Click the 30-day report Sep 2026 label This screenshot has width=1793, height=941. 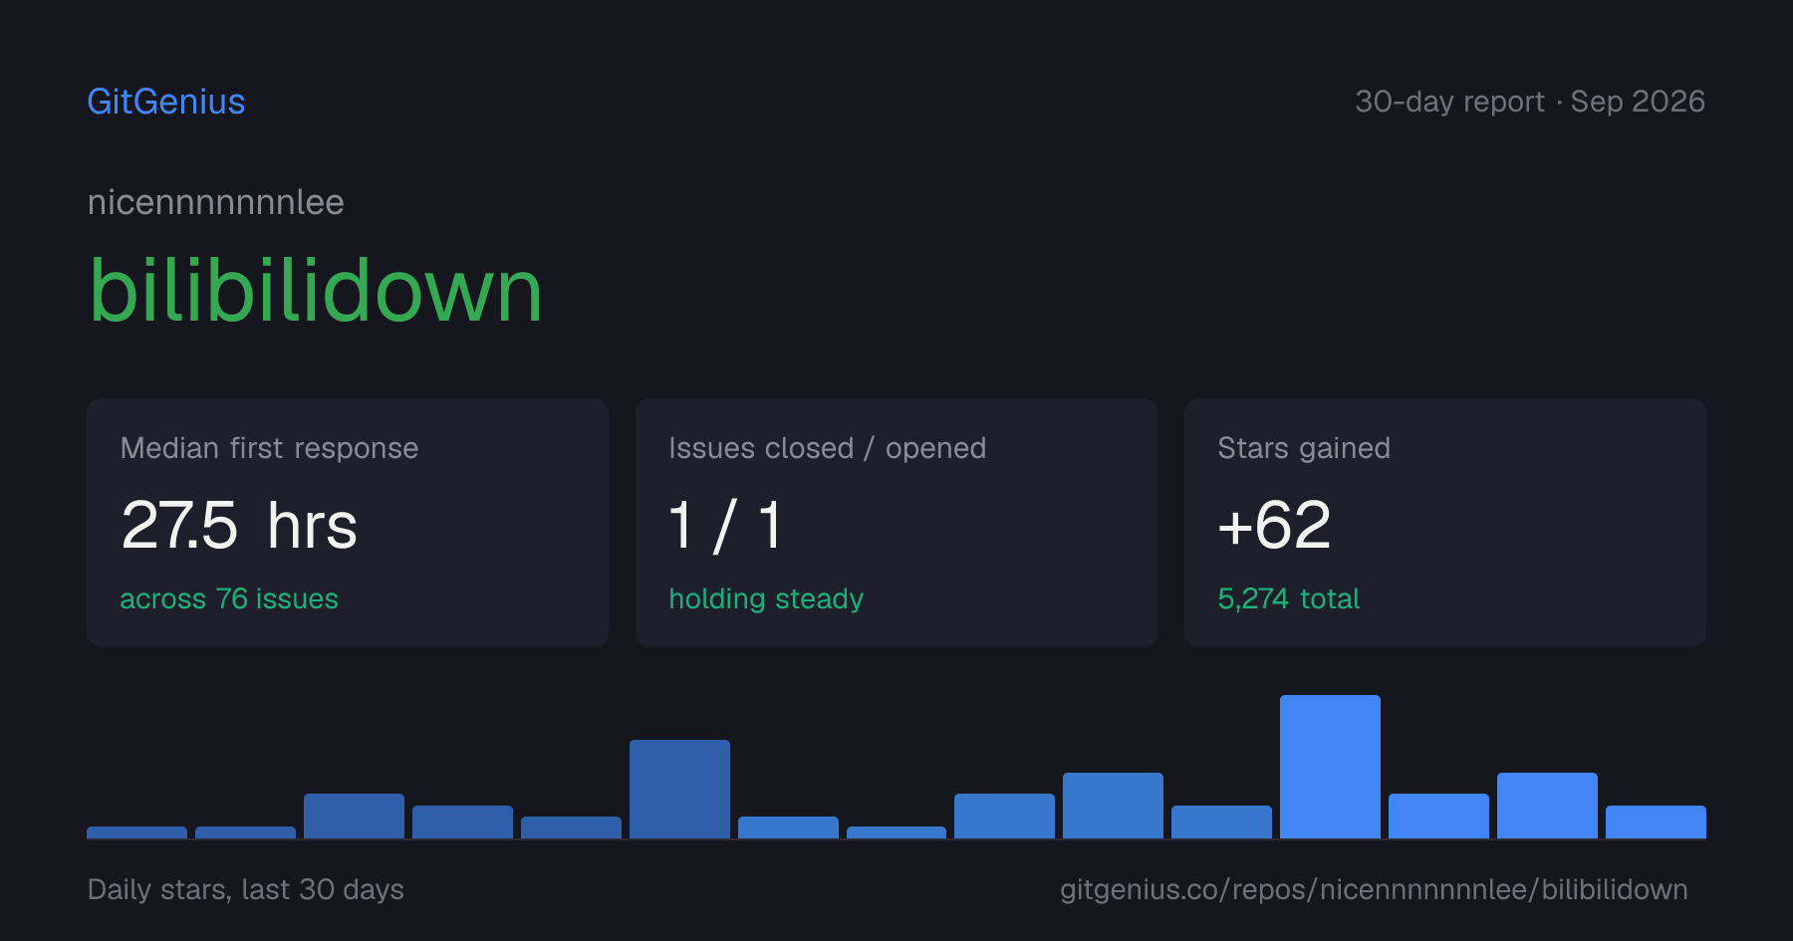click(1530, 102)
